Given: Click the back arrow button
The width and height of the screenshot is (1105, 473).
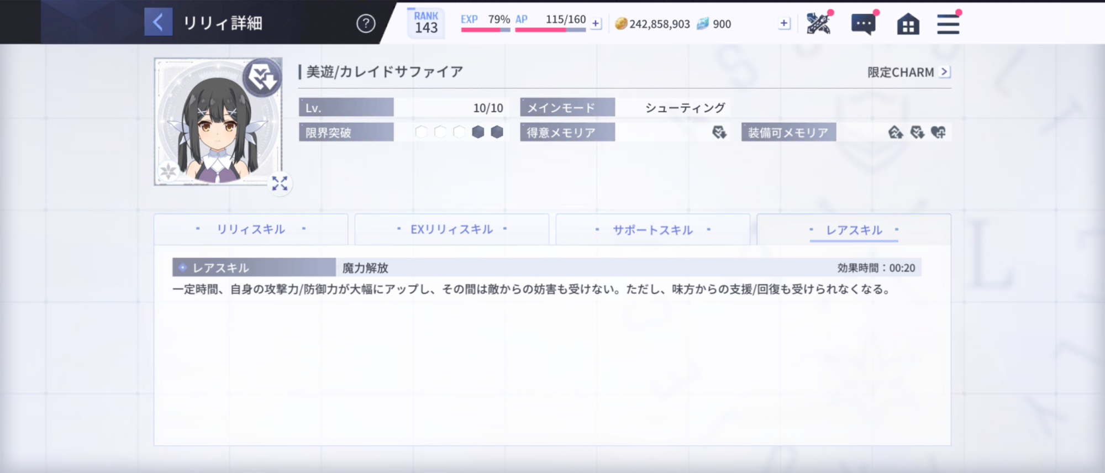Looking at the screenshot, I should [x=158, y=23].
